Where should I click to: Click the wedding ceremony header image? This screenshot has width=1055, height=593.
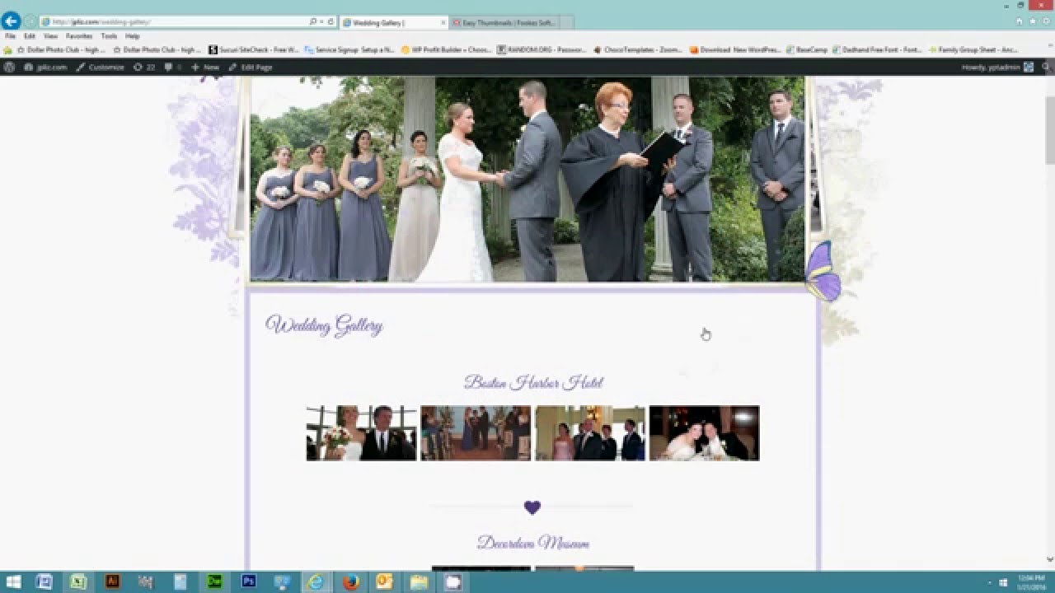click(527, 180)
